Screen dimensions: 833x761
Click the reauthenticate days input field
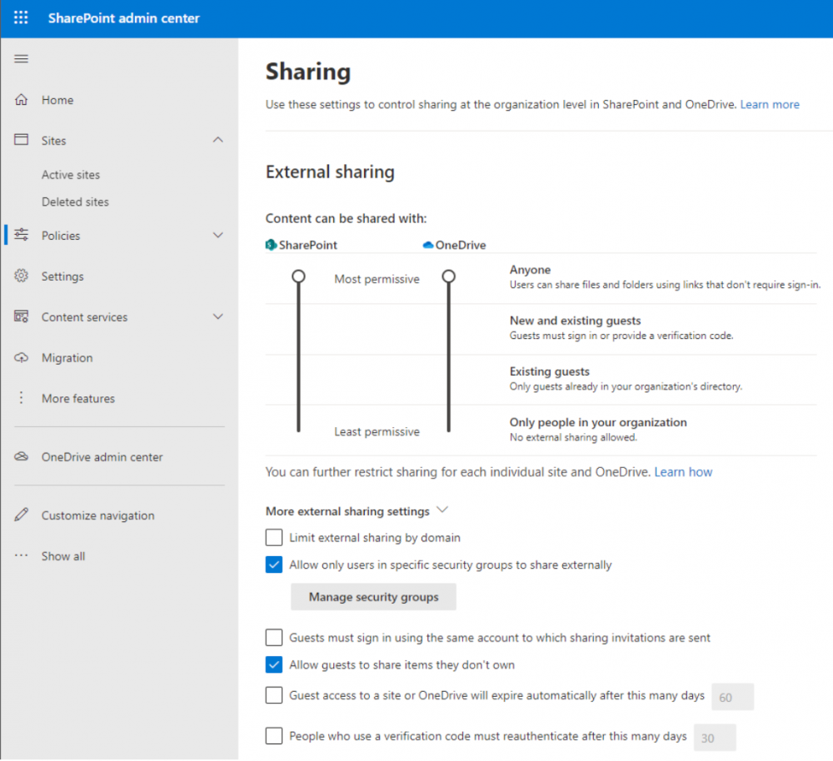715,738
